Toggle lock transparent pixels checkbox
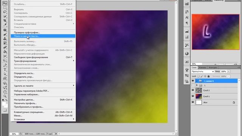 coord(198,76)
